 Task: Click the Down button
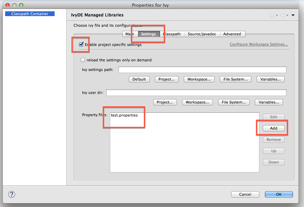[274, 162]
